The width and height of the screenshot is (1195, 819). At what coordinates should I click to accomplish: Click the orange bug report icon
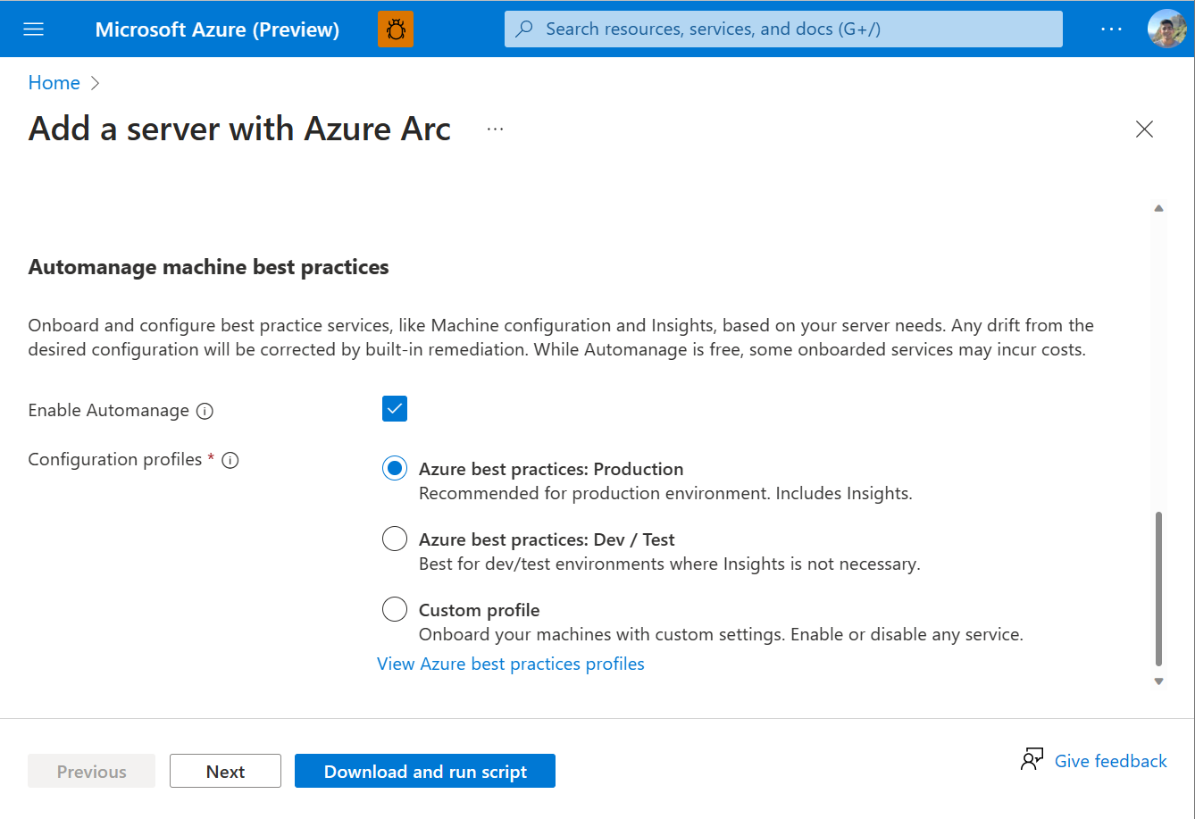pos(396,29)
